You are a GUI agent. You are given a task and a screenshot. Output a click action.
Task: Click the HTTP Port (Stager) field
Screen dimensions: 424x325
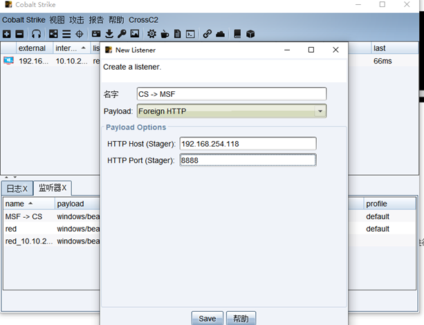(x=248, y=160)
